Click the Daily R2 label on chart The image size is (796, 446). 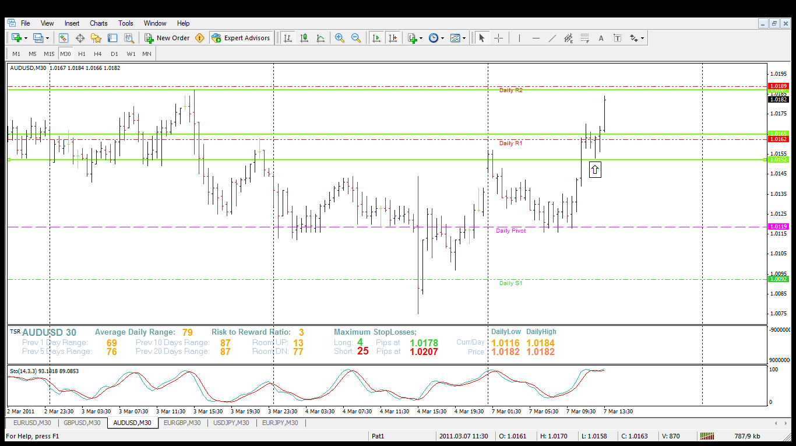pos(511,90)
